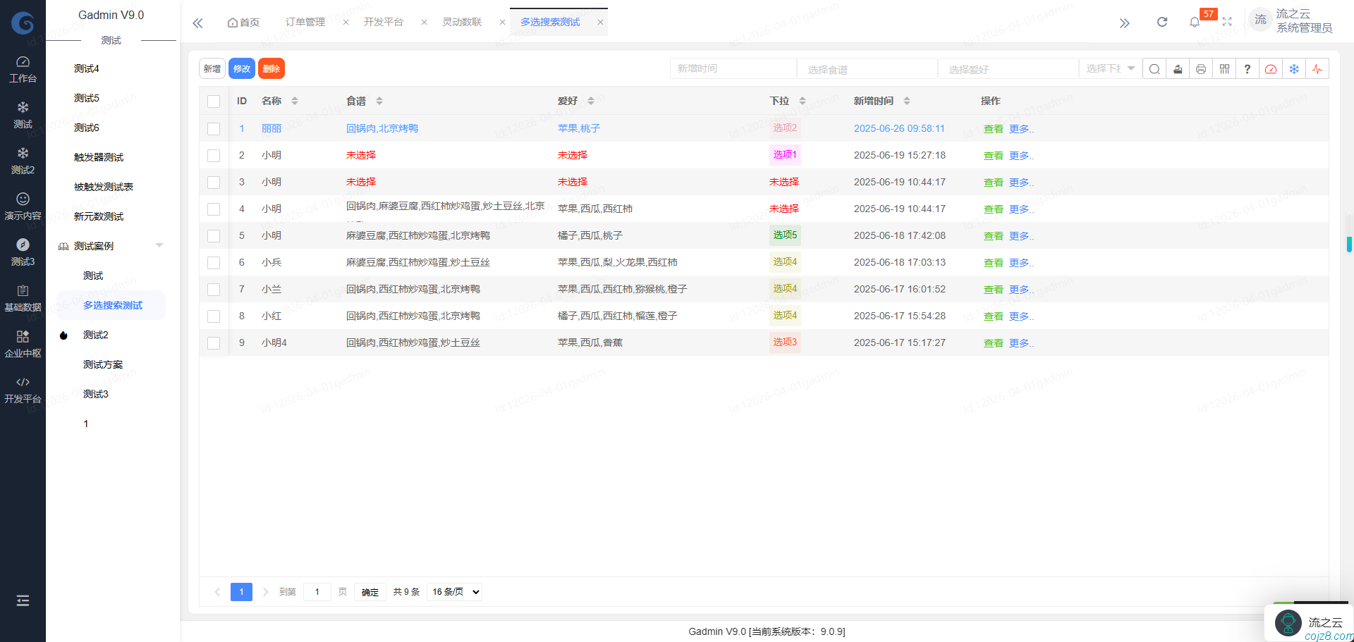
Task: Select the workbench (工作台) sidebar icon
Action: click(23, 67)
